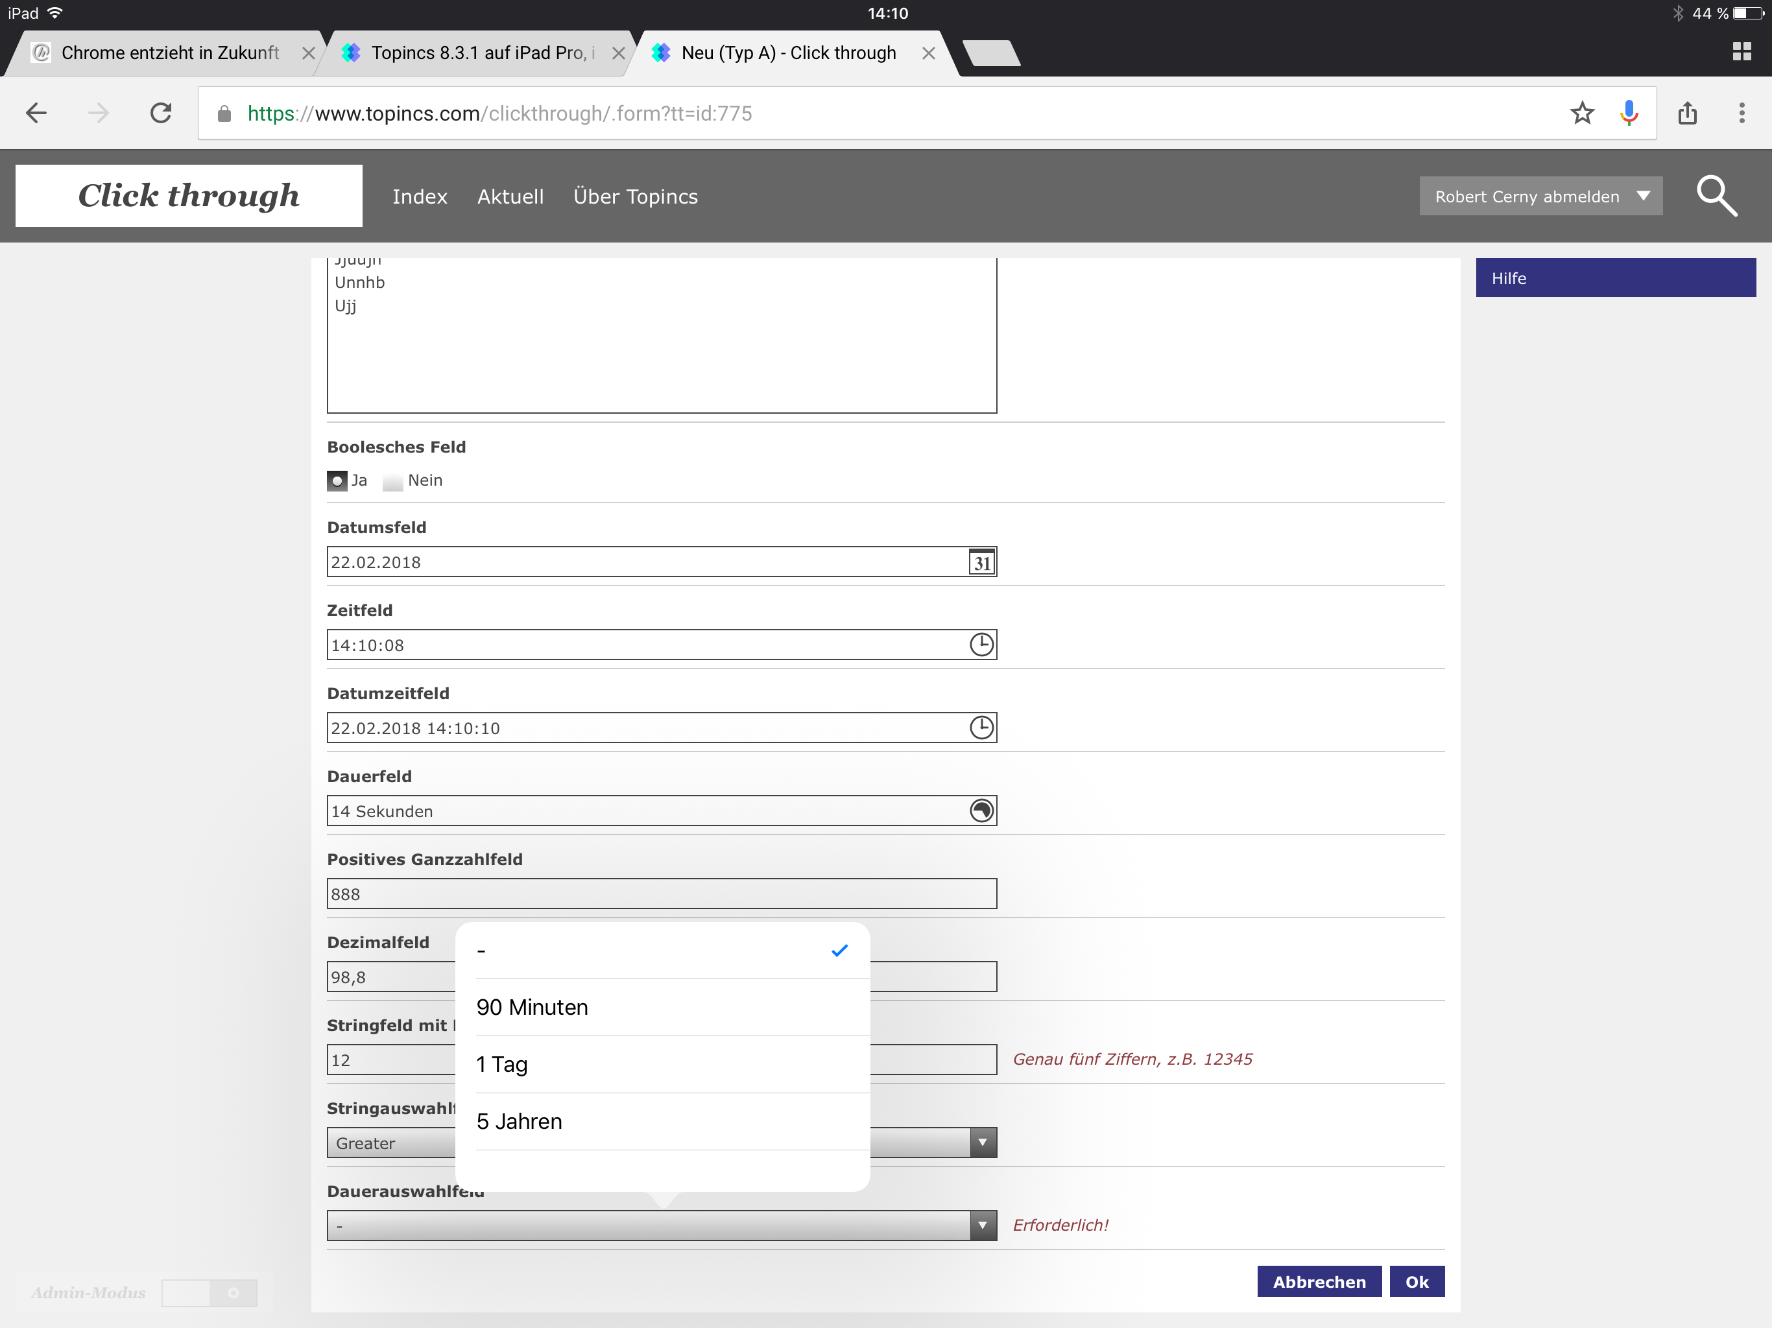Click the duration icon in Dauerfeld
1772x1328 pixels.
[x=981, y=811]
